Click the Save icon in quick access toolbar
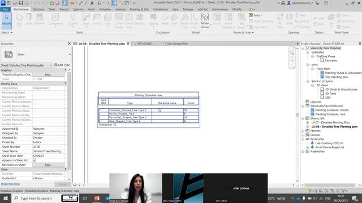 [x=21, y=3]
